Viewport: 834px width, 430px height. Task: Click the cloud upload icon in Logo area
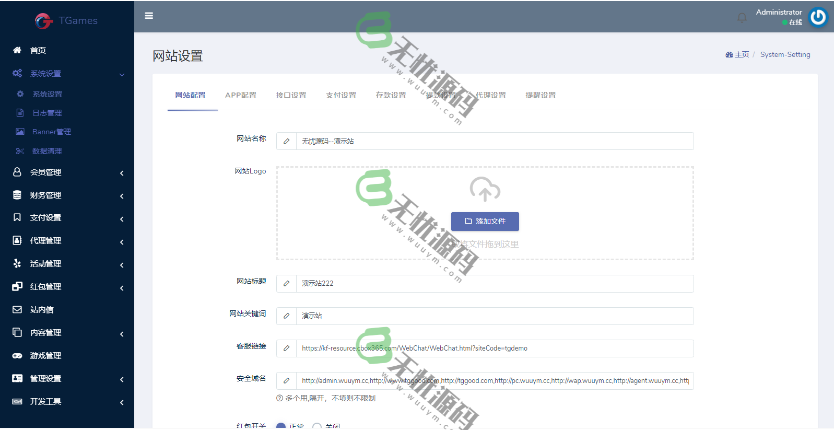pos(485,189)
